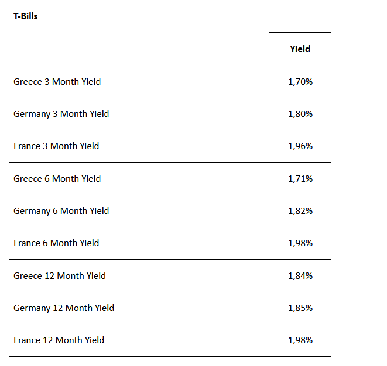Select the 1,80% yield value

(x=300, y=114)
